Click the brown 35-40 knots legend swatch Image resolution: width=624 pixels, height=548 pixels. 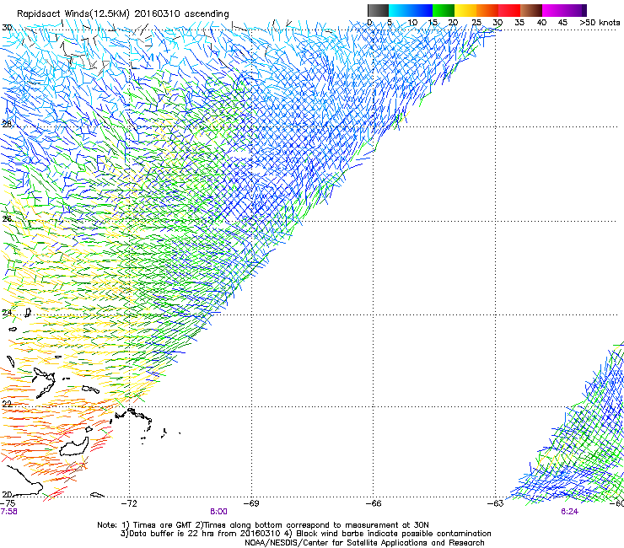coord(531,10)
